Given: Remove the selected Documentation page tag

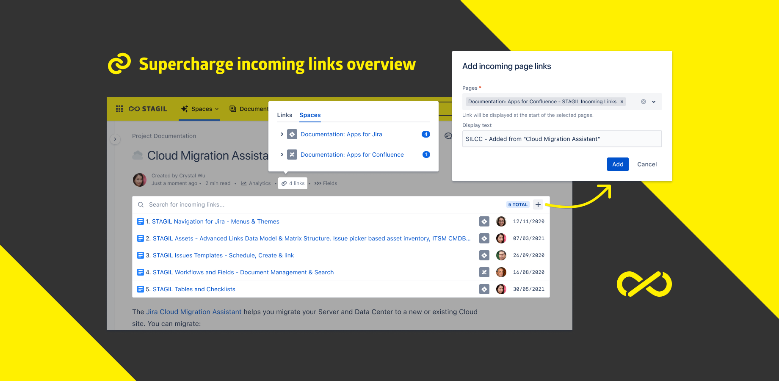Looking at the screenshot, I should [x=622, y=102].
